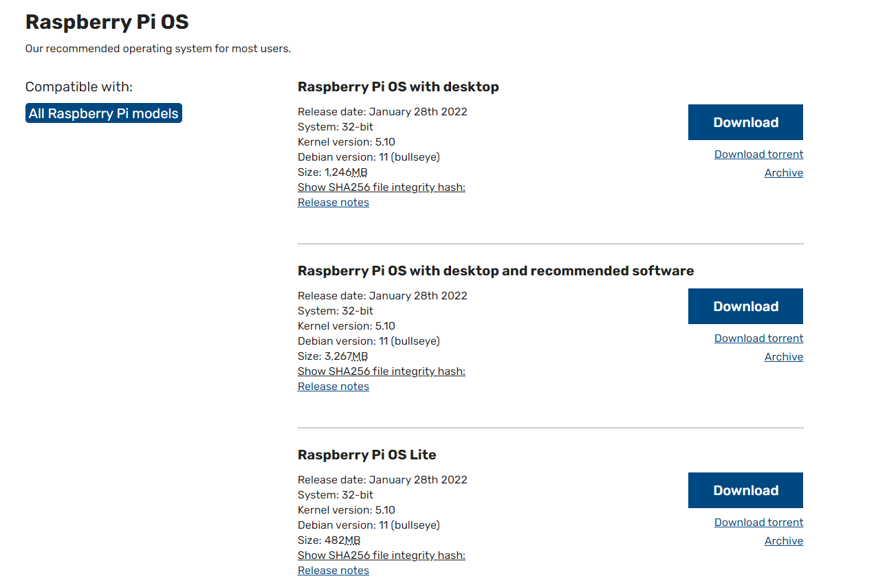Download Raspberry Pi OS with desktop and recommended software
Screen dimensions: 887x583
(x=745, y=306)
